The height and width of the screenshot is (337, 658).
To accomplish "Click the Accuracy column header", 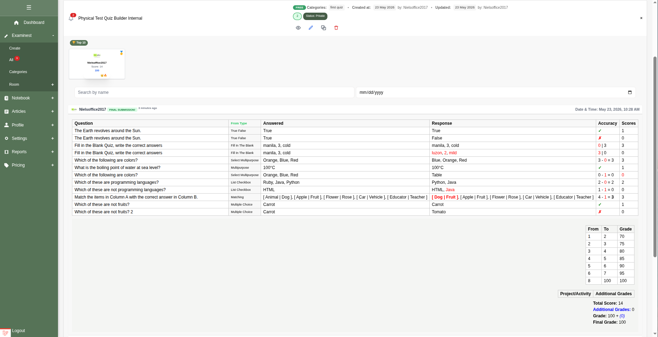I will coord(607,123).
